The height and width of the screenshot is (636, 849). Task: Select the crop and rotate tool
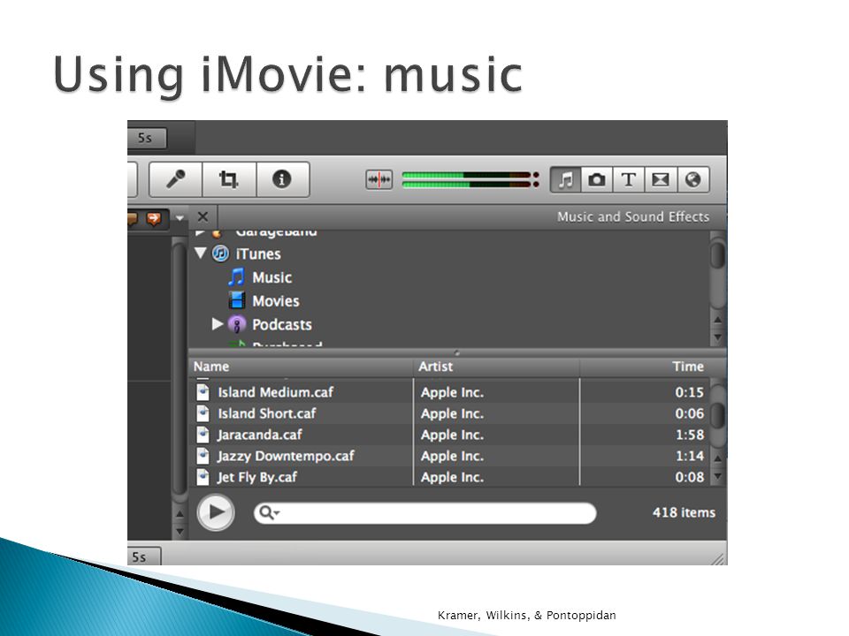pyautogui.click(x=228, y=179)
